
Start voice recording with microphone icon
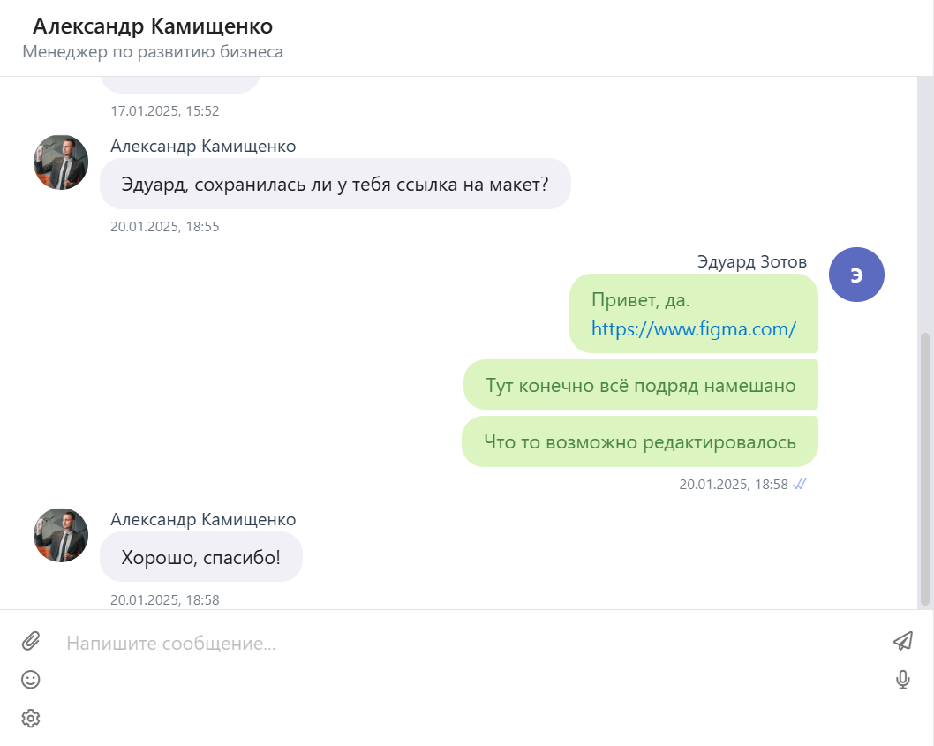903,680
